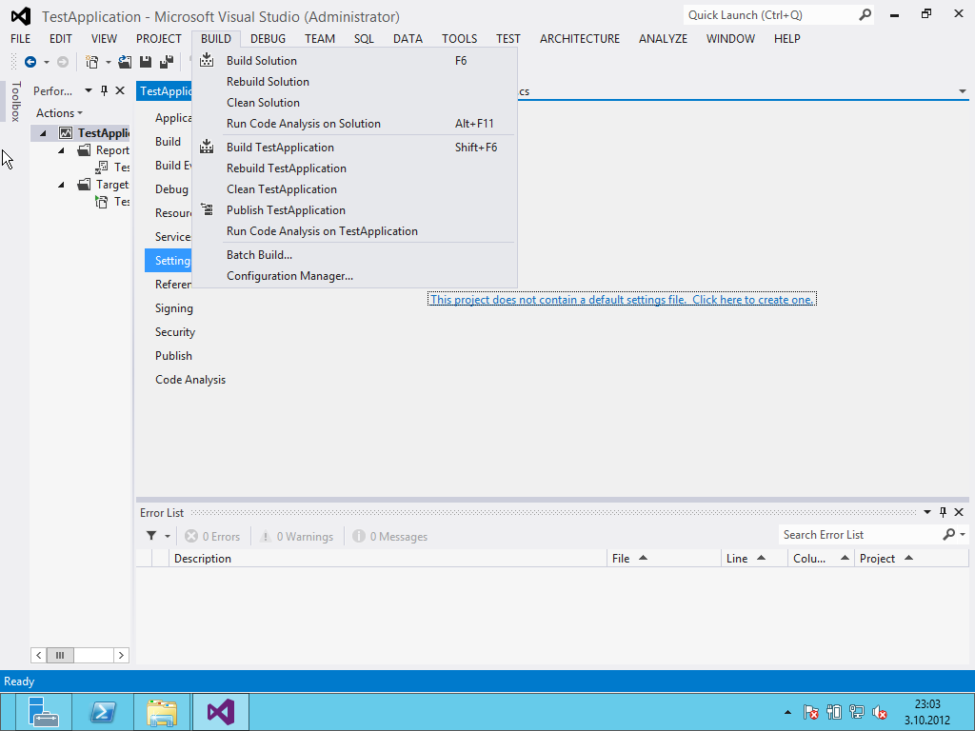
Task: Click the Build TestApplication menu icon
Action: tap(207, 147)
